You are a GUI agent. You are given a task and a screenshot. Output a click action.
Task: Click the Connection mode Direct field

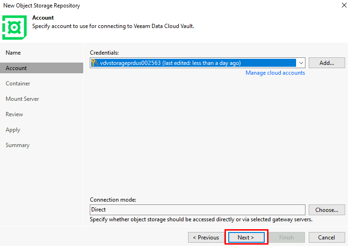[x=197, y=210]
